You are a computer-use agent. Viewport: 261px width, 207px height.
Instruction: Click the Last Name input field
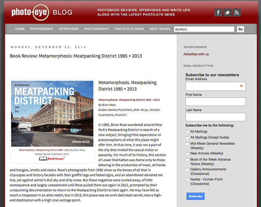(216, 117)
